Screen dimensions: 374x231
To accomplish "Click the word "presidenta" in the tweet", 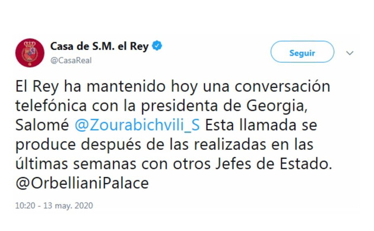I will [179, 106].
